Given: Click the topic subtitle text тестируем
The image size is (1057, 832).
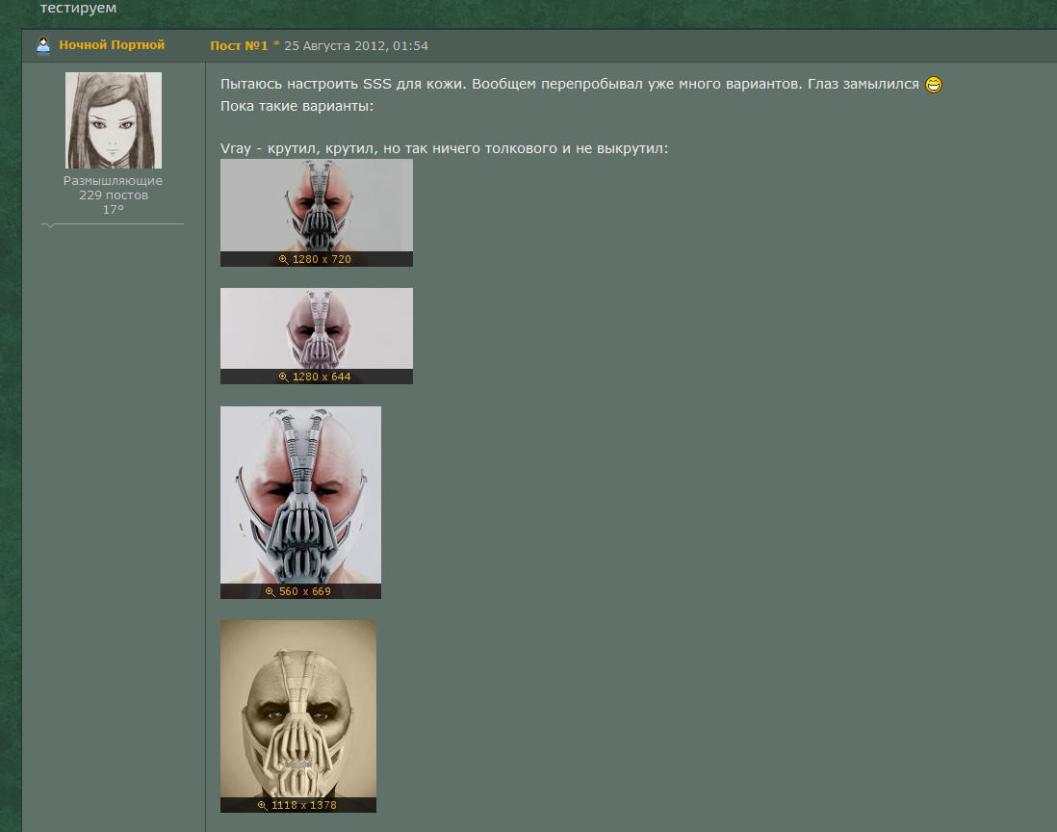Looking at the screenshot, I should click(78, 8).
